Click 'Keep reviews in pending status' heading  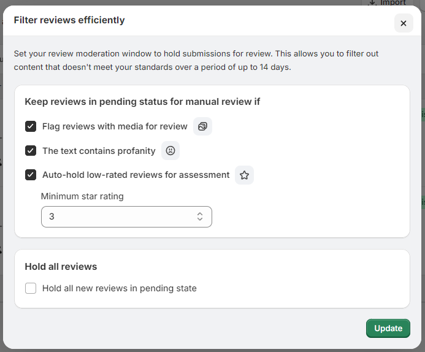142,102
